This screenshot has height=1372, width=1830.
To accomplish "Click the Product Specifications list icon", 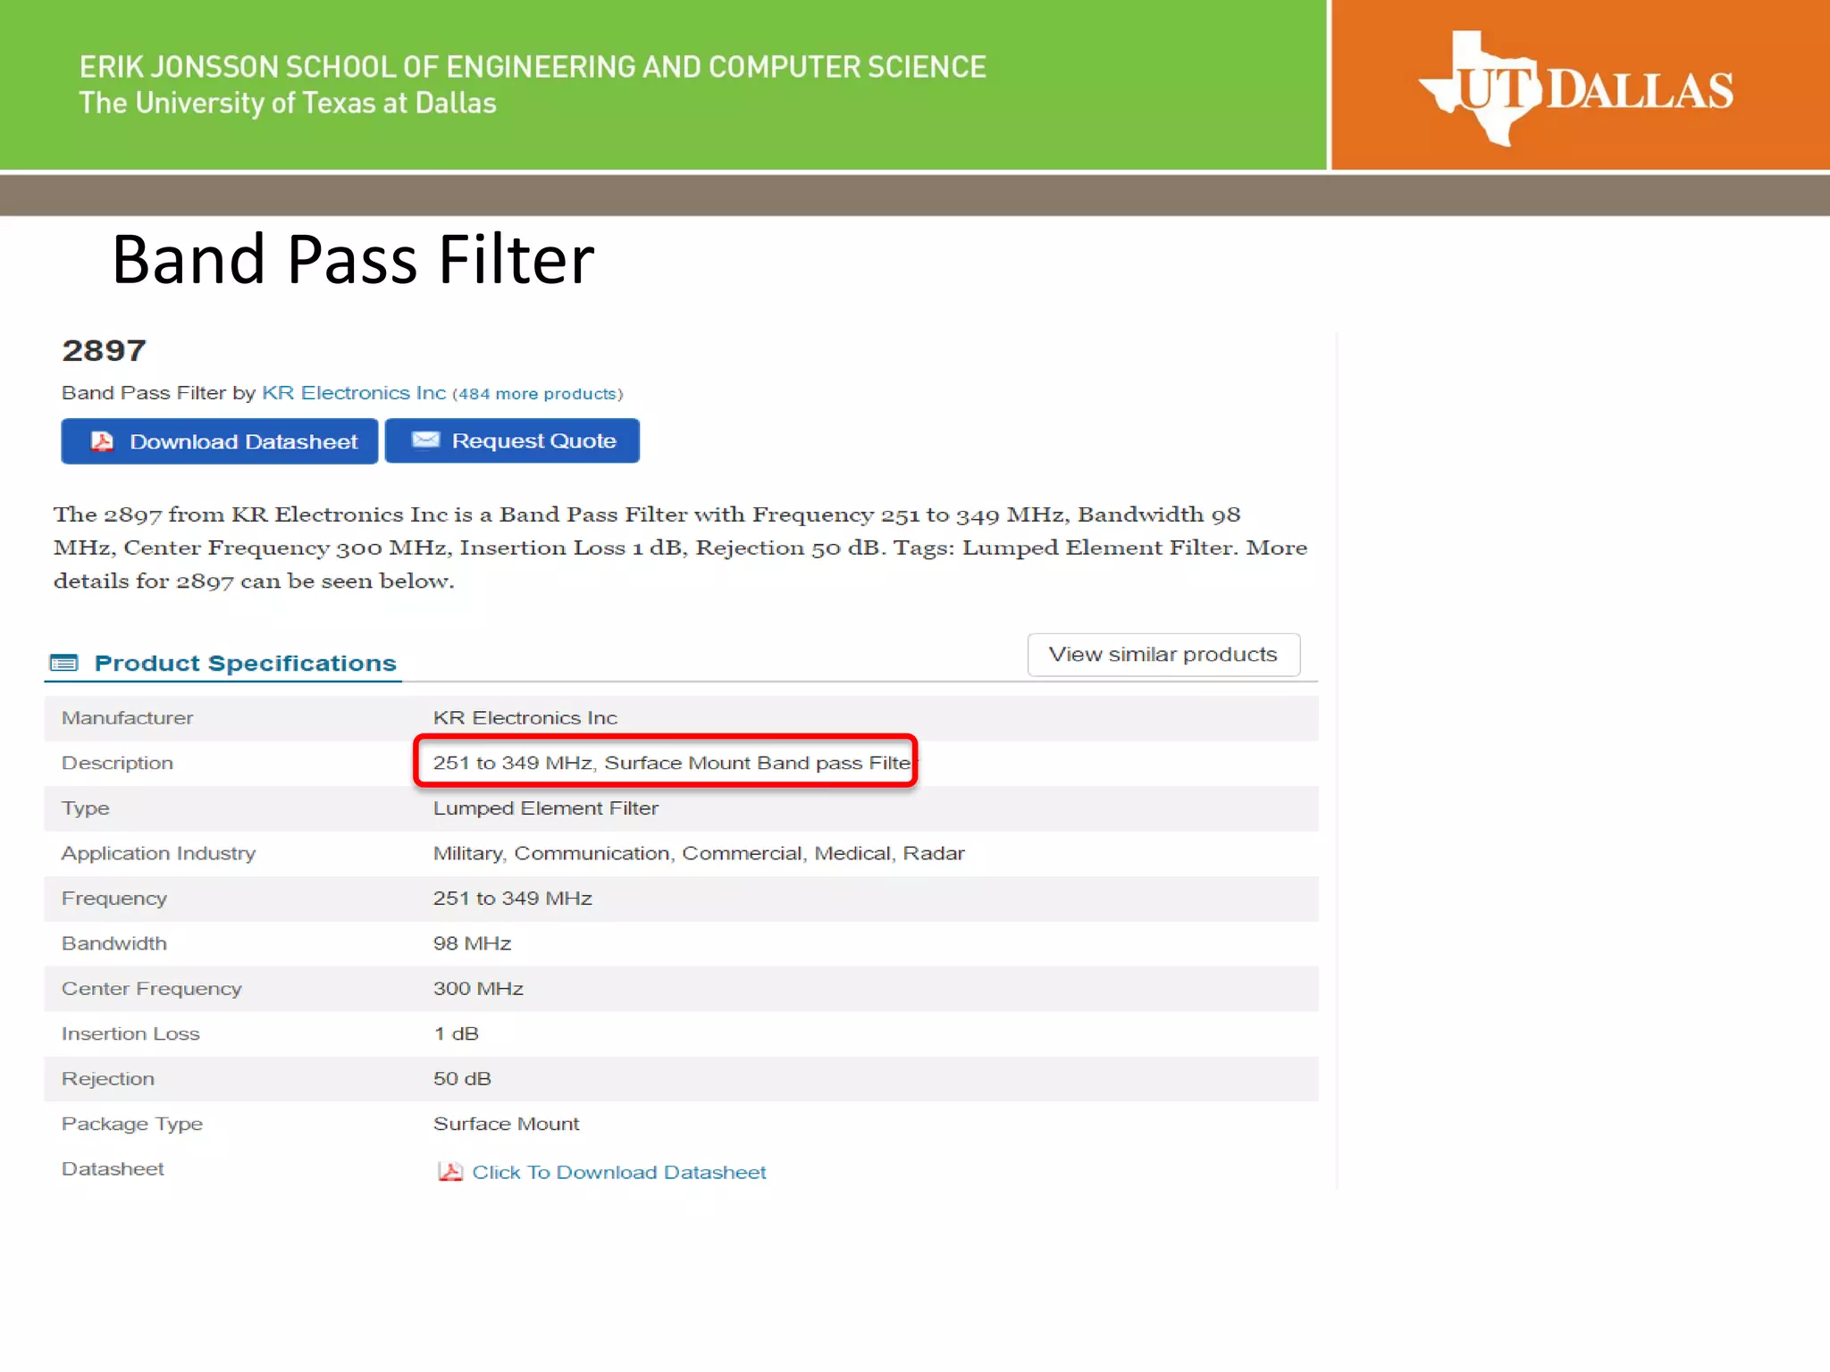I will (64, 663).
